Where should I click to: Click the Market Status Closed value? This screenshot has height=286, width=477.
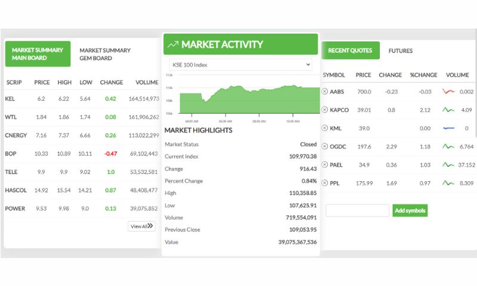pos(308,144)
